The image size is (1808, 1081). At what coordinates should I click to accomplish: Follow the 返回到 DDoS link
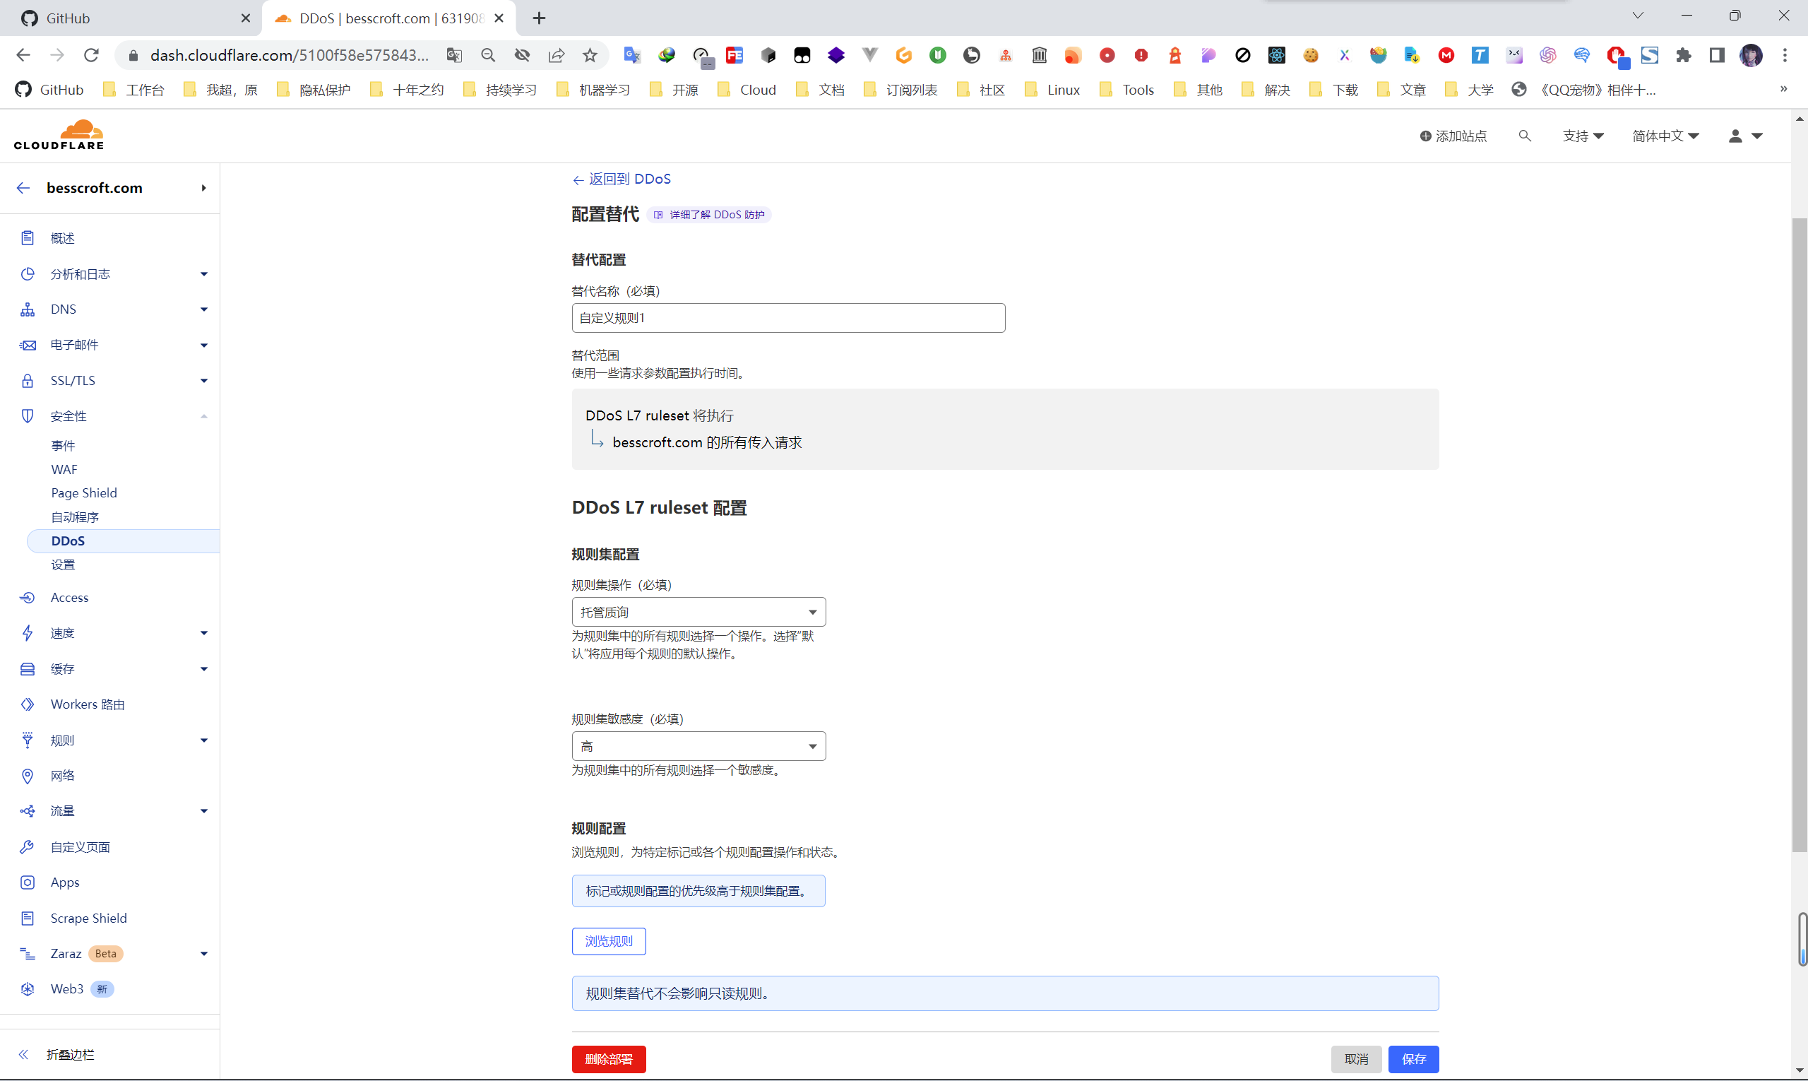coord(621,179)
